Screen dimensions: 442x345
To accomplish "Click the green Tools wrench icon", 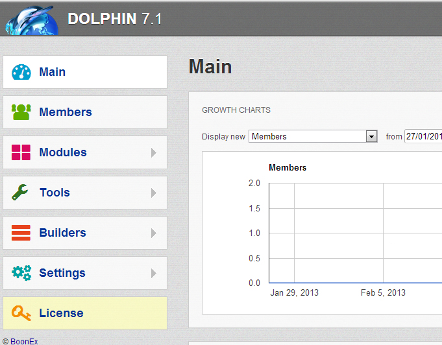I will tap(20, 193).
